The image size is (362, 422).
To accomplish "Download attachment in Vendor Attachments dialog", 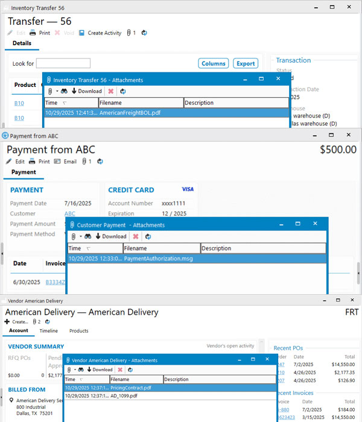I will point(100,370).
